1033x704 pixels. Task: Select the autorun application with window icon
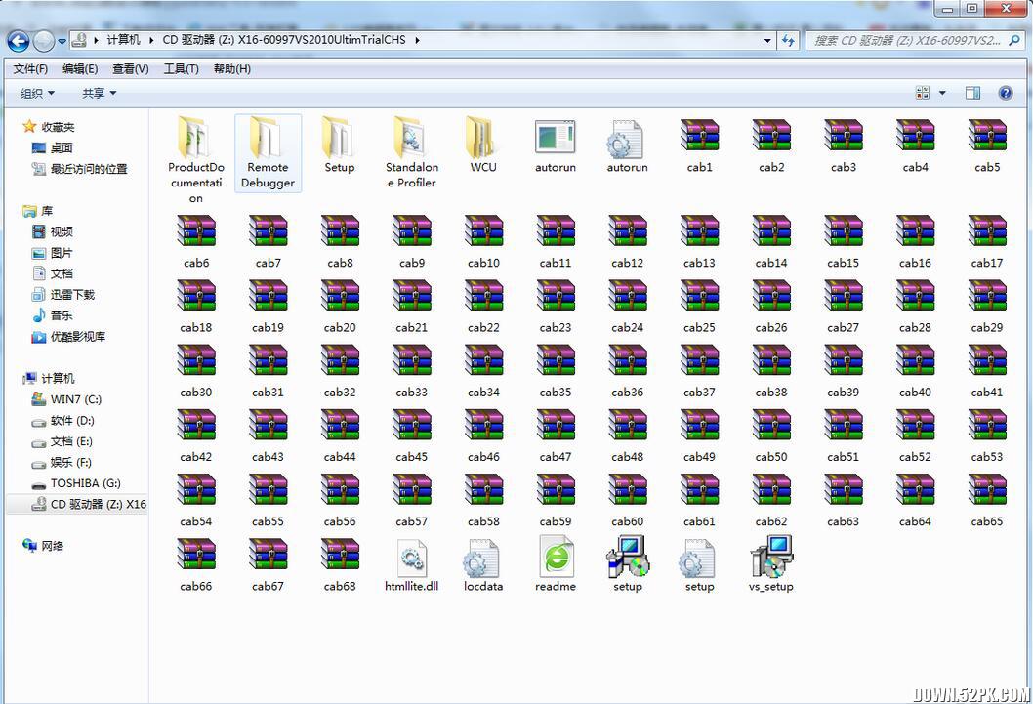555,146
